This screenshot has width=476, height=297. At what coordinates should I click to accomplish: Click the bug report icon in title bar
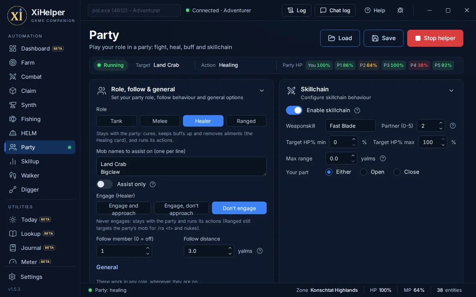[x=400, y=10]
